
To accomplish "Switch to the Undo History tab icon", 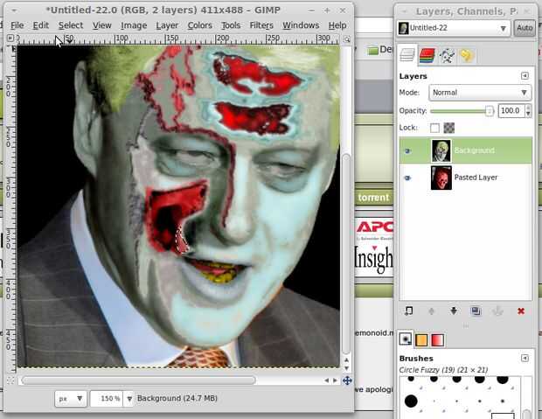I will pos(467,55).
